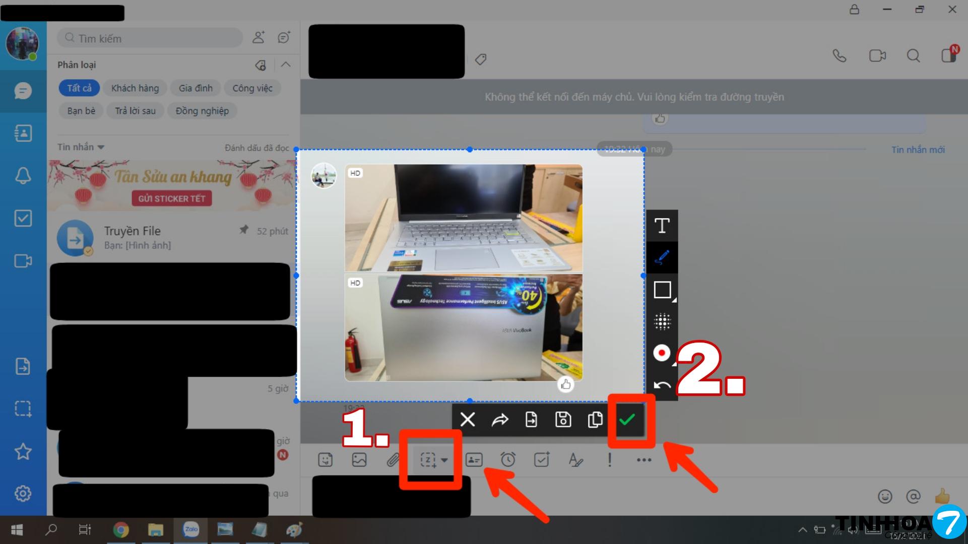Screen dimensions: 968x544
Task: Expand the screenshot capture dropdown arrow
Action: tap(444, 460)
